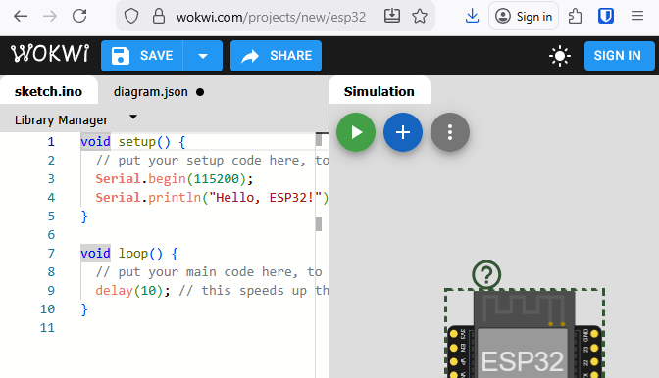Bookmark this page with the star icon

click(x=420, y=17)
